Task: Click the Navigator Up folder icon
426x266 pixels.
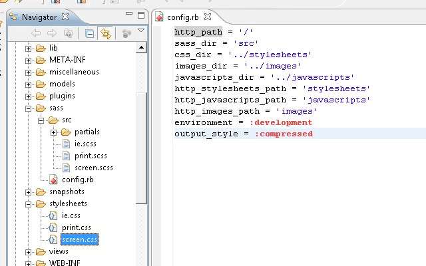Action: 68,34
